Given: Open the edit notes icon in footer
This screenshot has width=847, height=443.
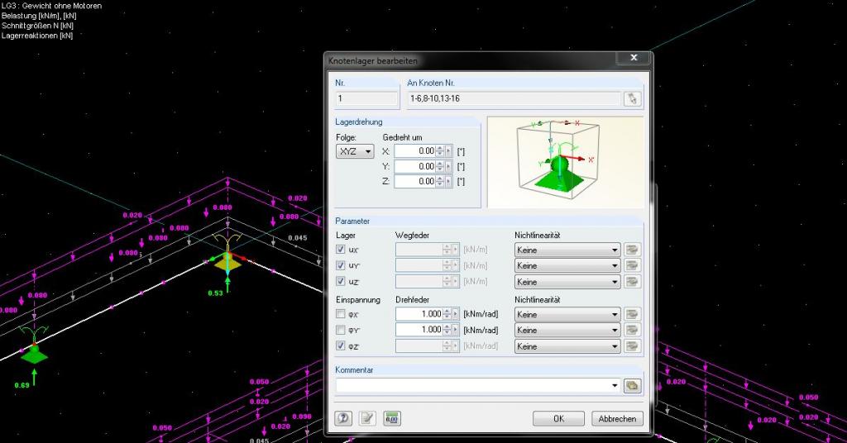Looking at the screenshot, I should click(x=367, y=418).
